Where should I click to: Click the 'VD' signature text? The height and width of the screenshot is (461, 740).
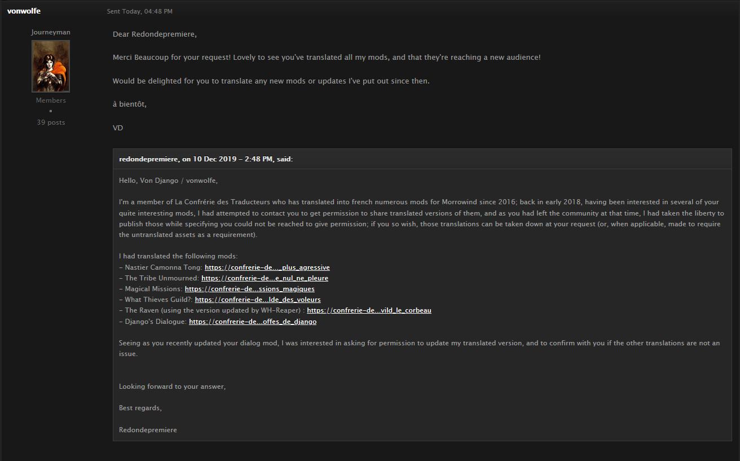point(118,128)
